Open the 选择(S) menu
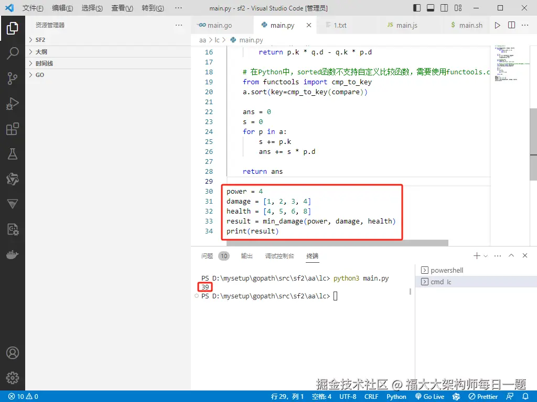 coord(92,8)
